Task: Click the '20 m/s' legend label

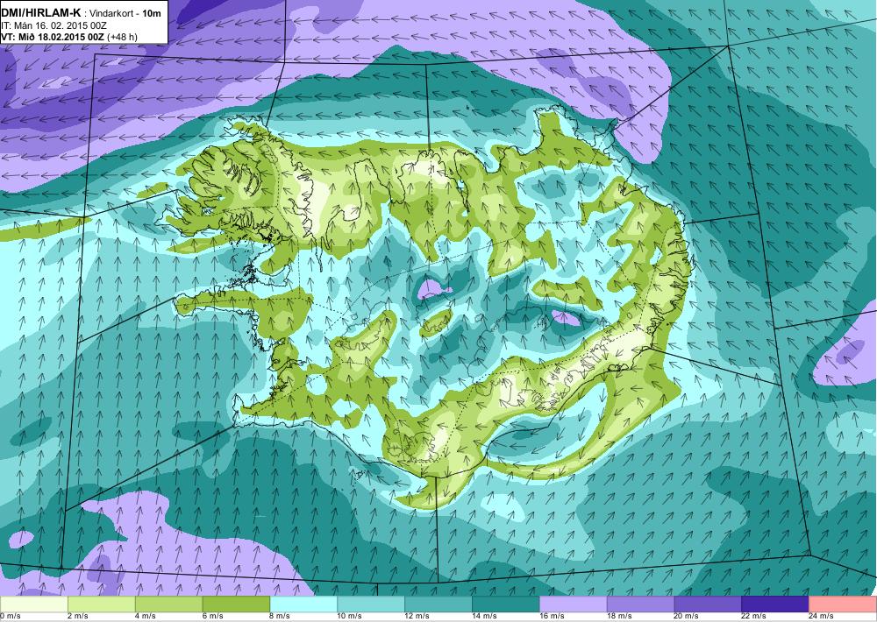Action: [x=687, y=617]
